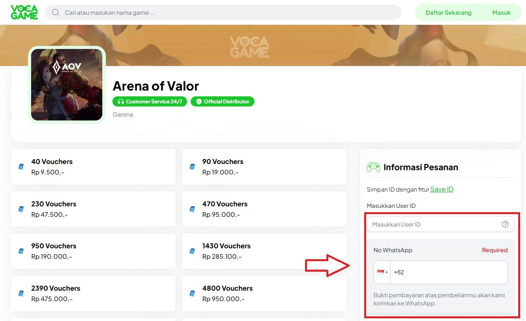Click voucher icon beside 470 Vouchers
Image resolution: width=526 pixels, height=321 pixels.
(192, 209)
